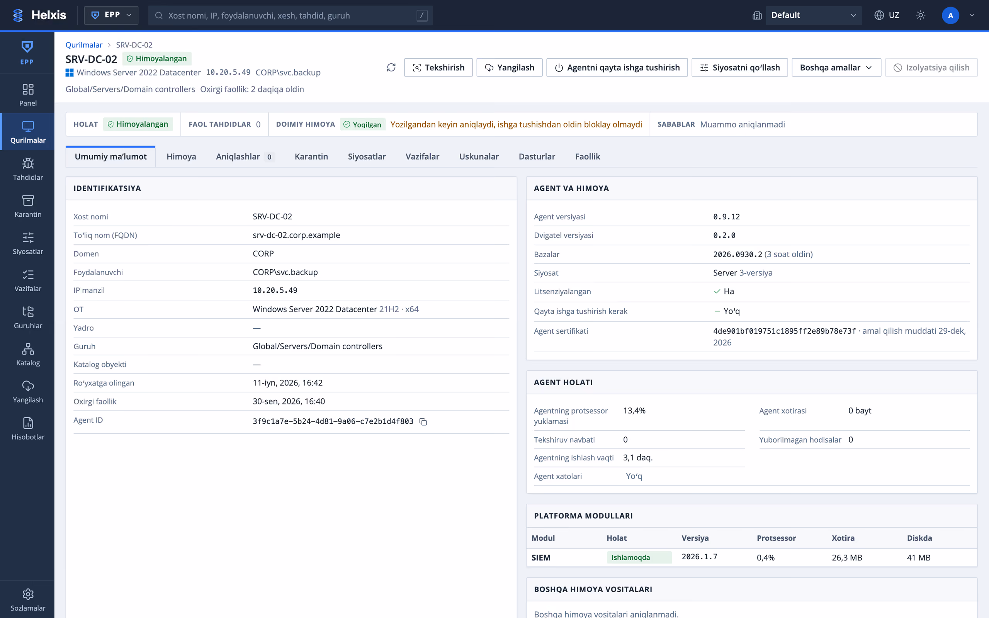Click the Yangilash update button
Image resolution: width=989 pixels, height=618 pixels.
click(509, 68)
